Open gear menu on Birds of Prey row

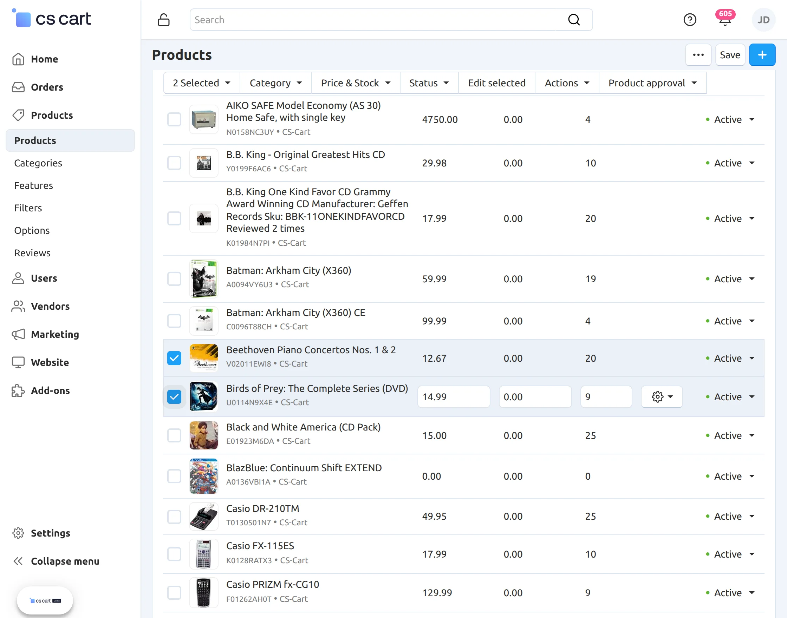662,397
